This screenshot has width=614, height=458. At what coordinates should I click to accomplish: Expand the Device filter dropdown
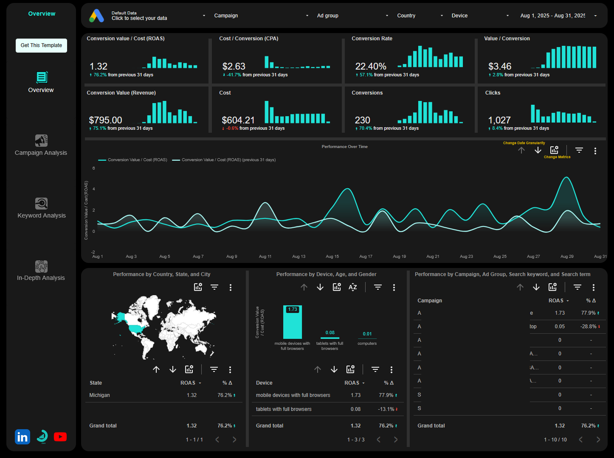480,16
